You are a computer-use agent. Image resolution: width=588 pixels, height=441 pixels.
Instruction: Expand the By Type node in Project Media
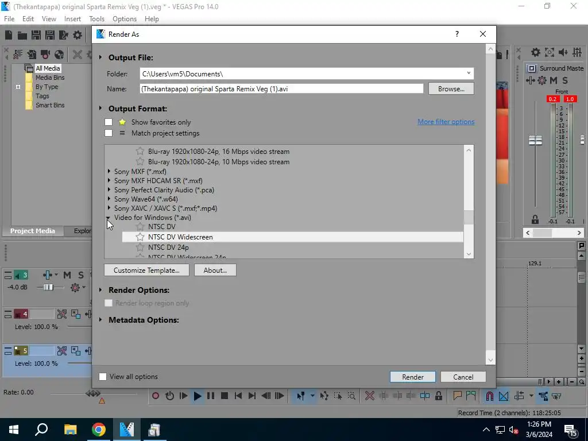(x=18, y=87)
